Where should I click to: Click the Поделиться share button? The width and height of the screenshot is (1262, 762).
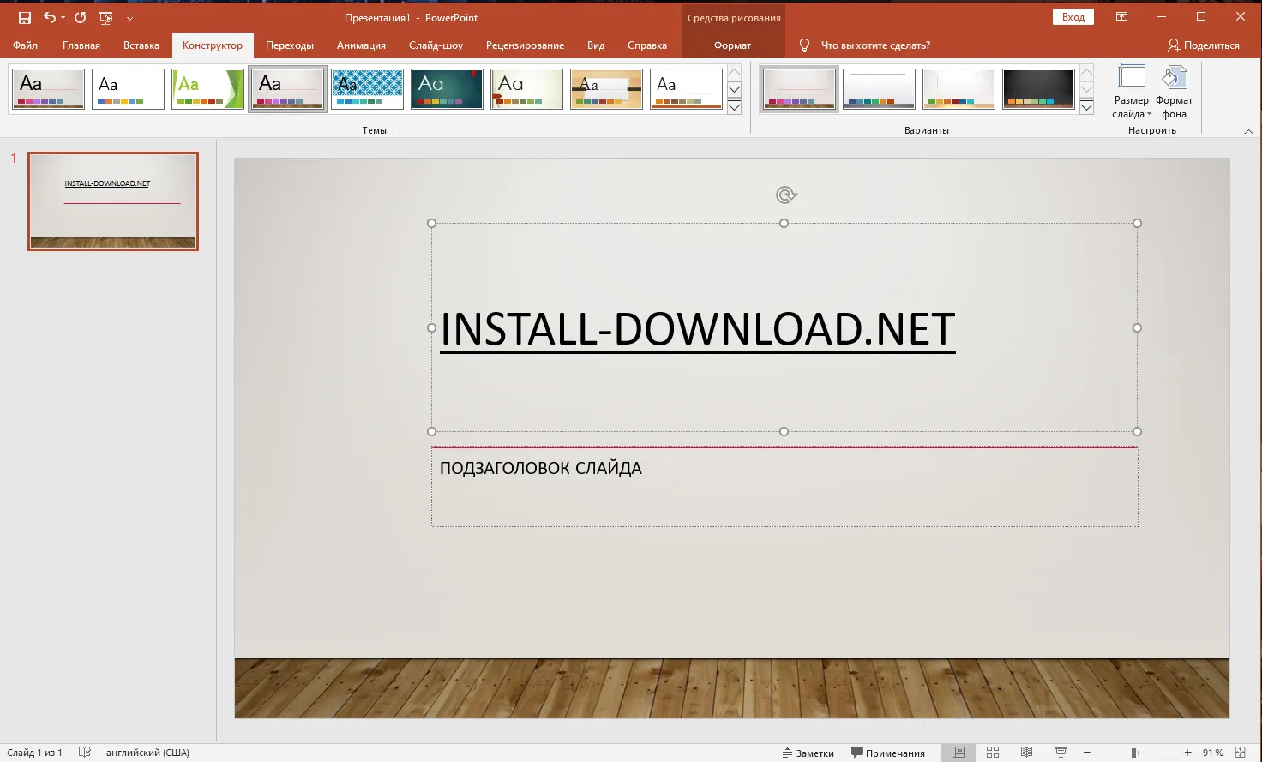pos(1203,45)
